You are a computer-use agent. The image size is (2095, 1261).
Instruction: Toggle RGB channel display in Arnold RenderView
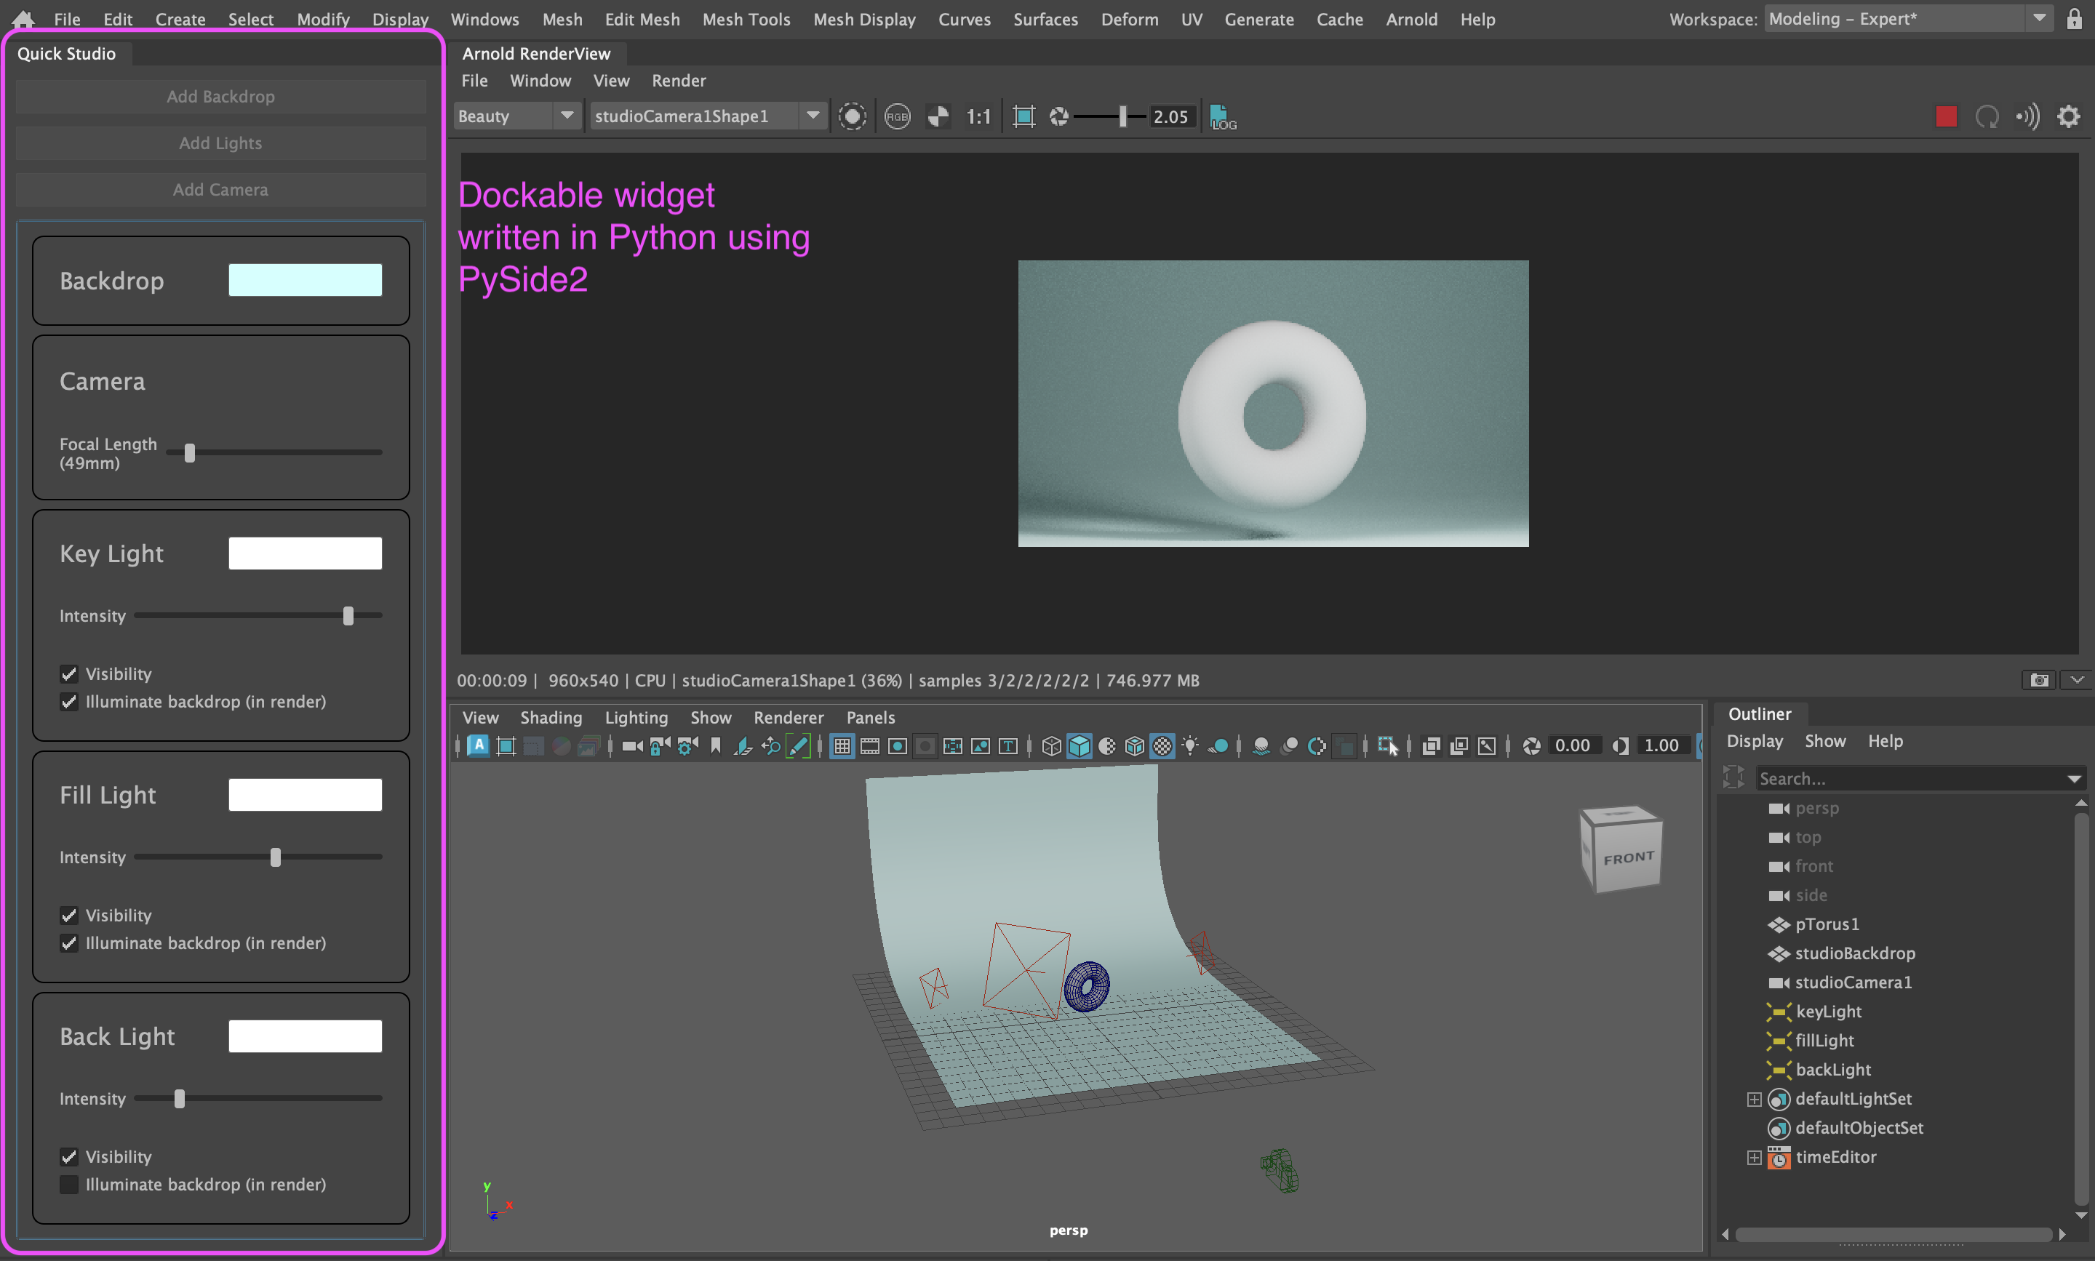(897, 116)
